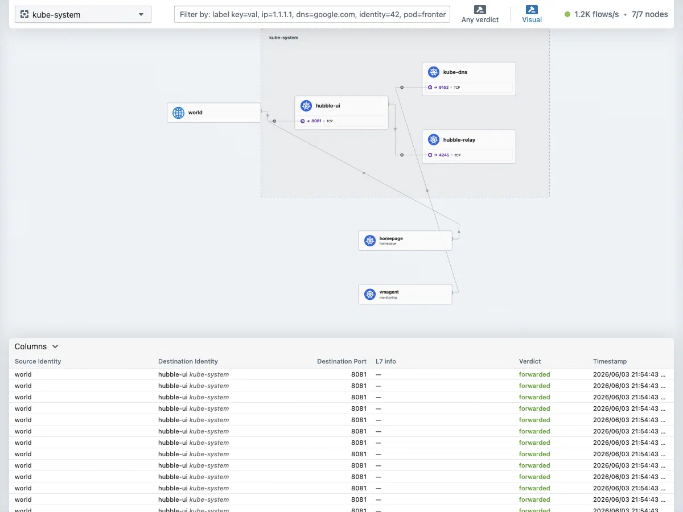Click the hubble-relay Kubernetes icon
Image resolution: width=683 pixels, height=512 pixels.
[x=434, y=140]
